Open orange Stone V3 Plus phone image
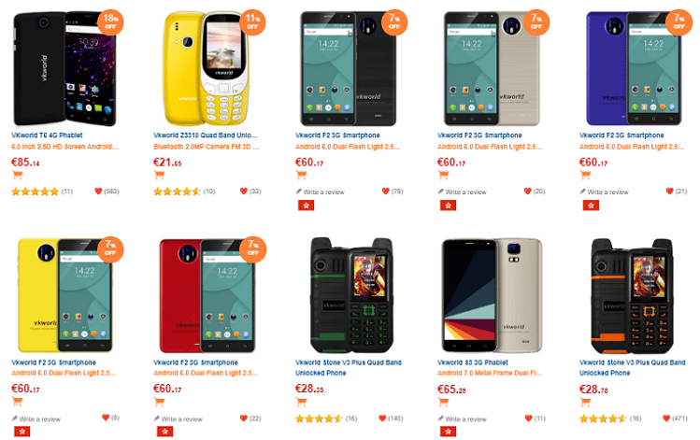The height and width of the screenshot is (440, 700). click(x=633, y=295)
